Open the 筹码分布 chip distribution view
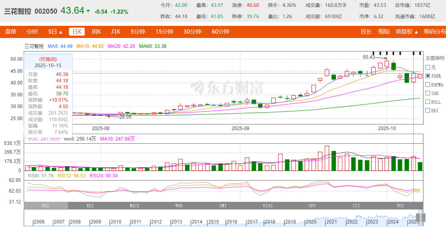Viewport: 446px width, 228px height. [x=434, y=32]
